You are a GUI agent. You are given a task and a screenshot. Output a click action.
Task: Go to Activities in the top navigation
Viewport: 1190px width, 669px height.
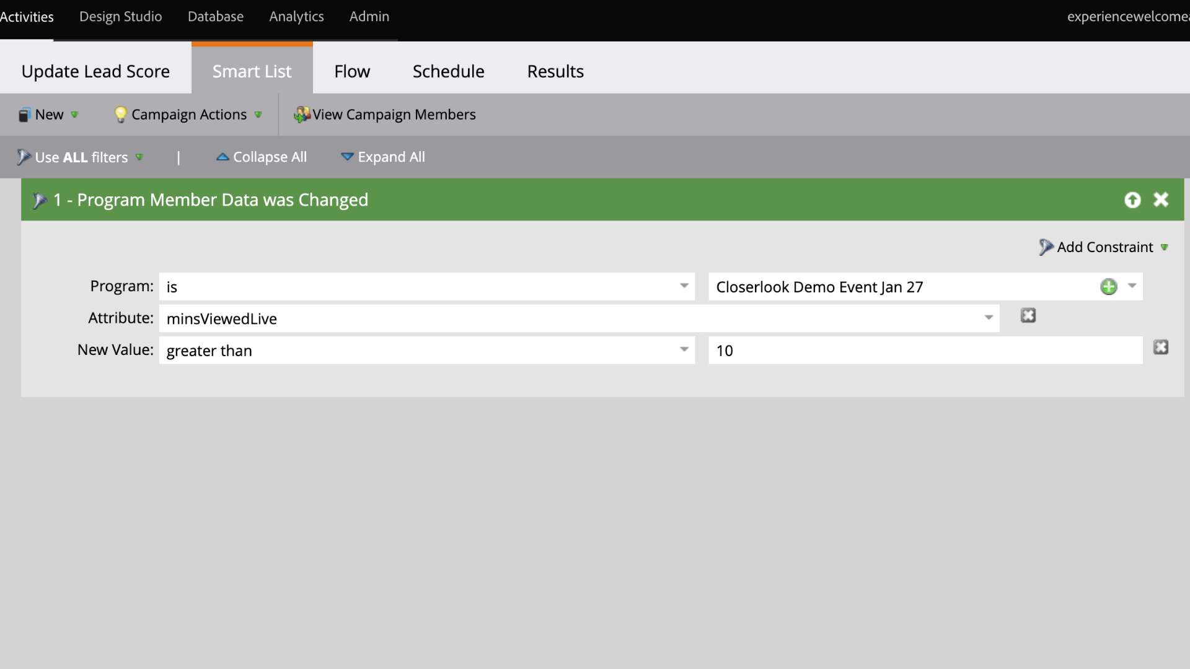(x=27, y=17)
